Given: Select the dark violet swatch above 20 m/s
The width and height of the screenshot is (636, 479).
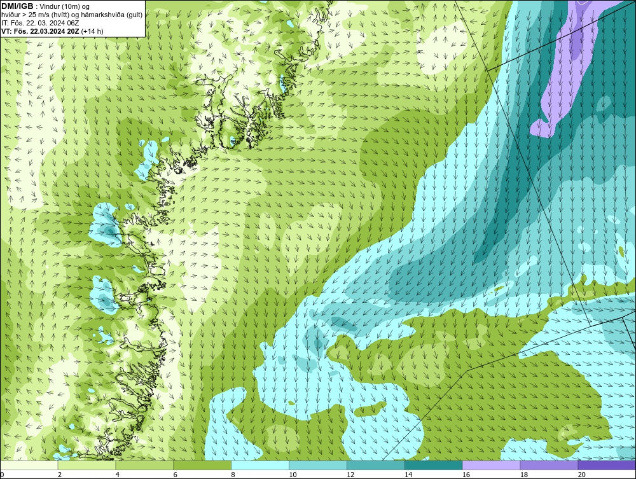Looking at the screenshot, I should [607, 465].
